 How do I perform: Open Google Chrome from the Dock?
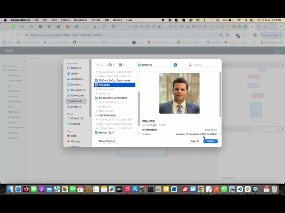coord(201,189)
